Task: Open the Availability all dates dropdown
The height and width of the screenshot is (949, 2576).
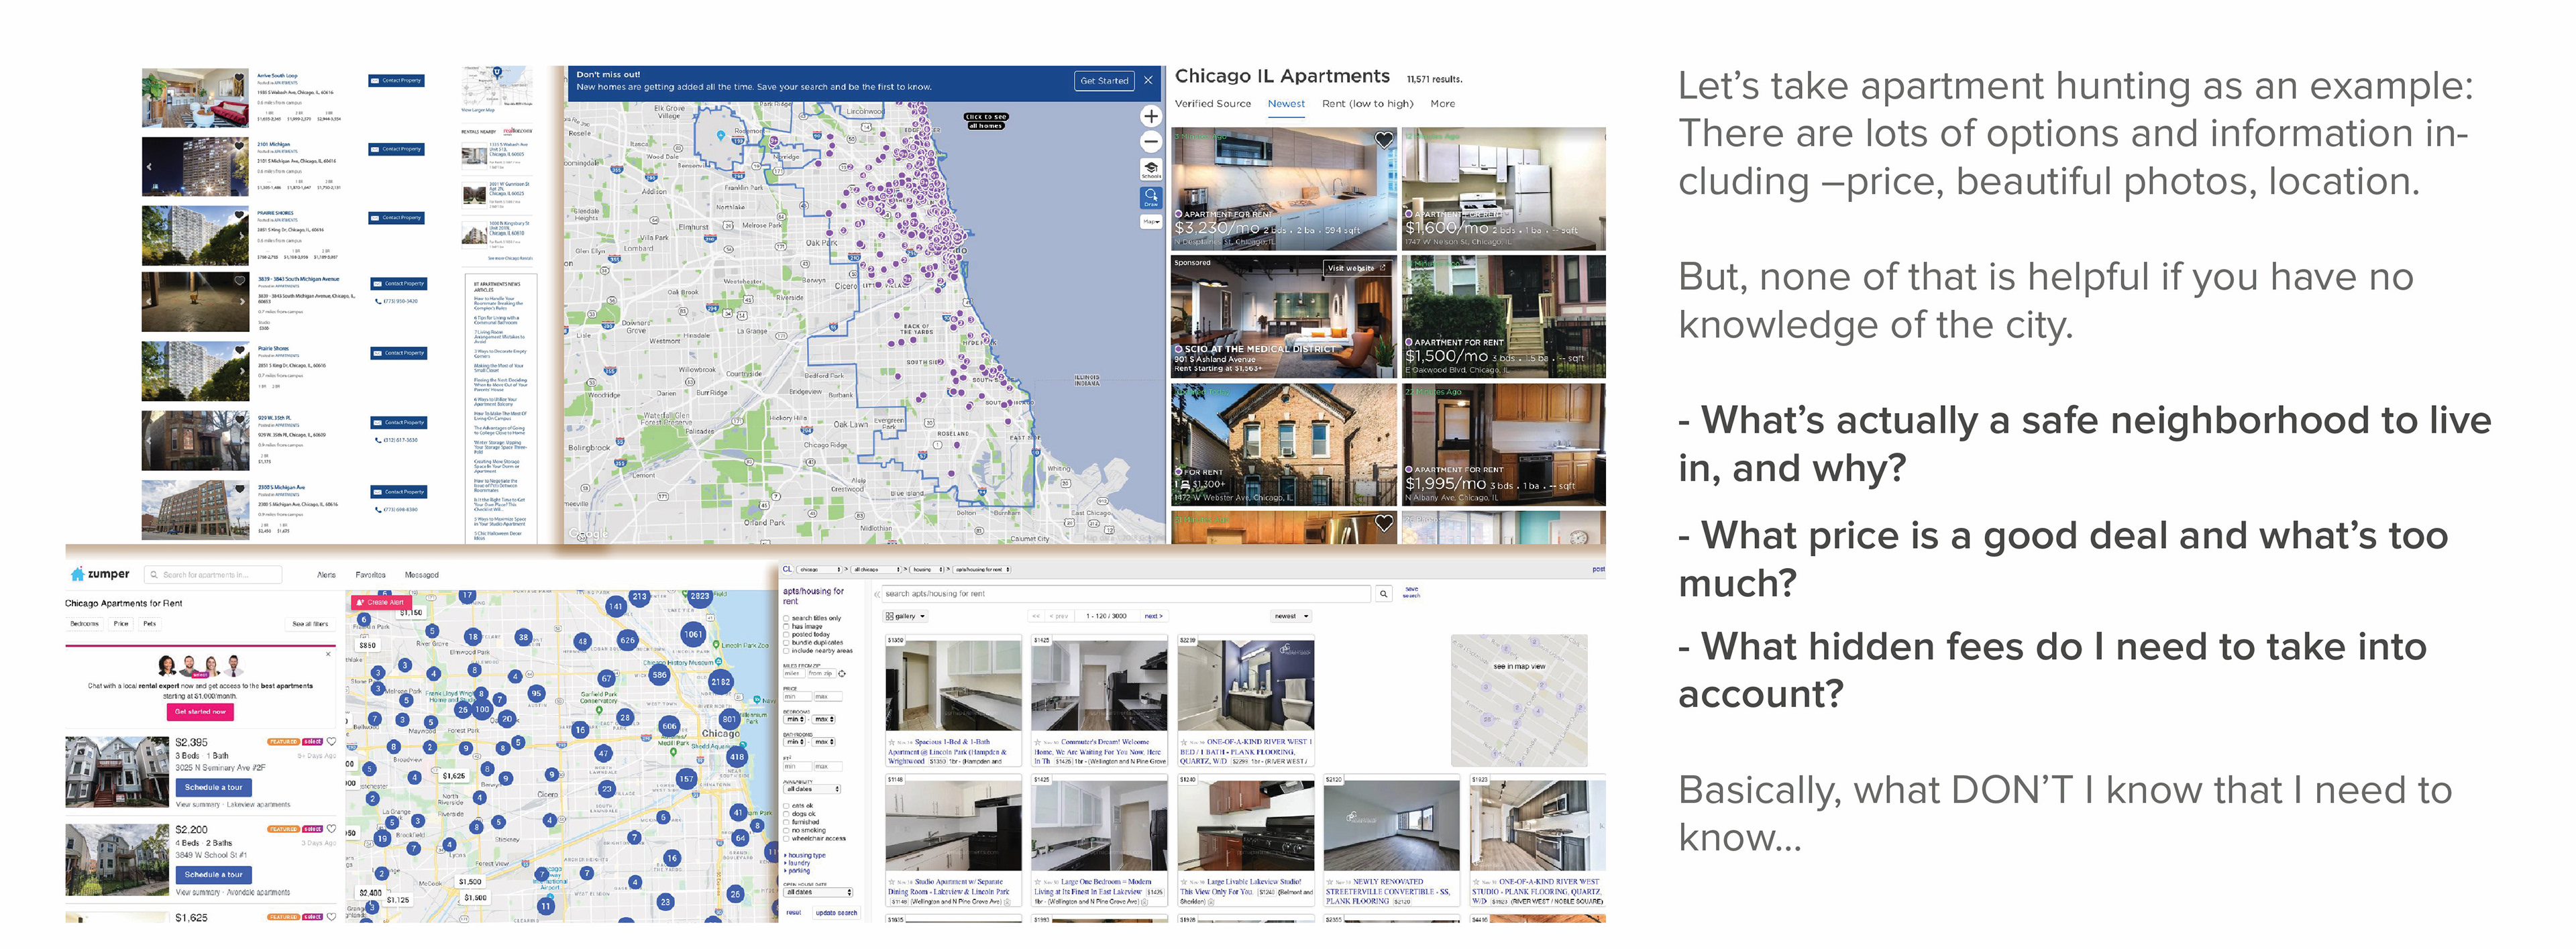Action: click(x=812, y=789)
